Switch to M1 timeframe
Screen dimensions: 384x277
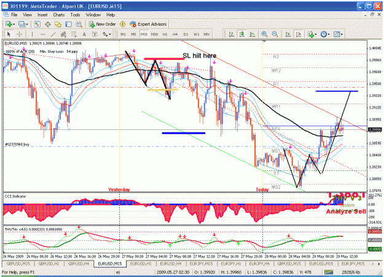pos(123,34)
